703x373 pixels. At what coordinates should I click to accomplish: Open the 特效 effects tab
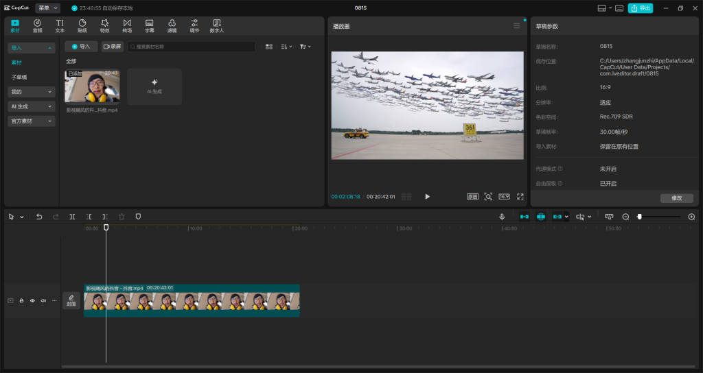pyautogui.click(x=104, y=26)
